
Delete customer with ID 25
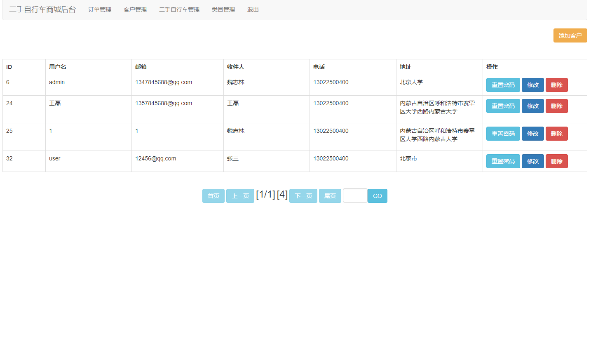pos(556,134)
